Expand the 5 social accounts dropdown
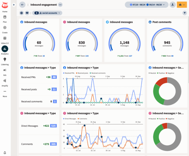 (47, 13)
